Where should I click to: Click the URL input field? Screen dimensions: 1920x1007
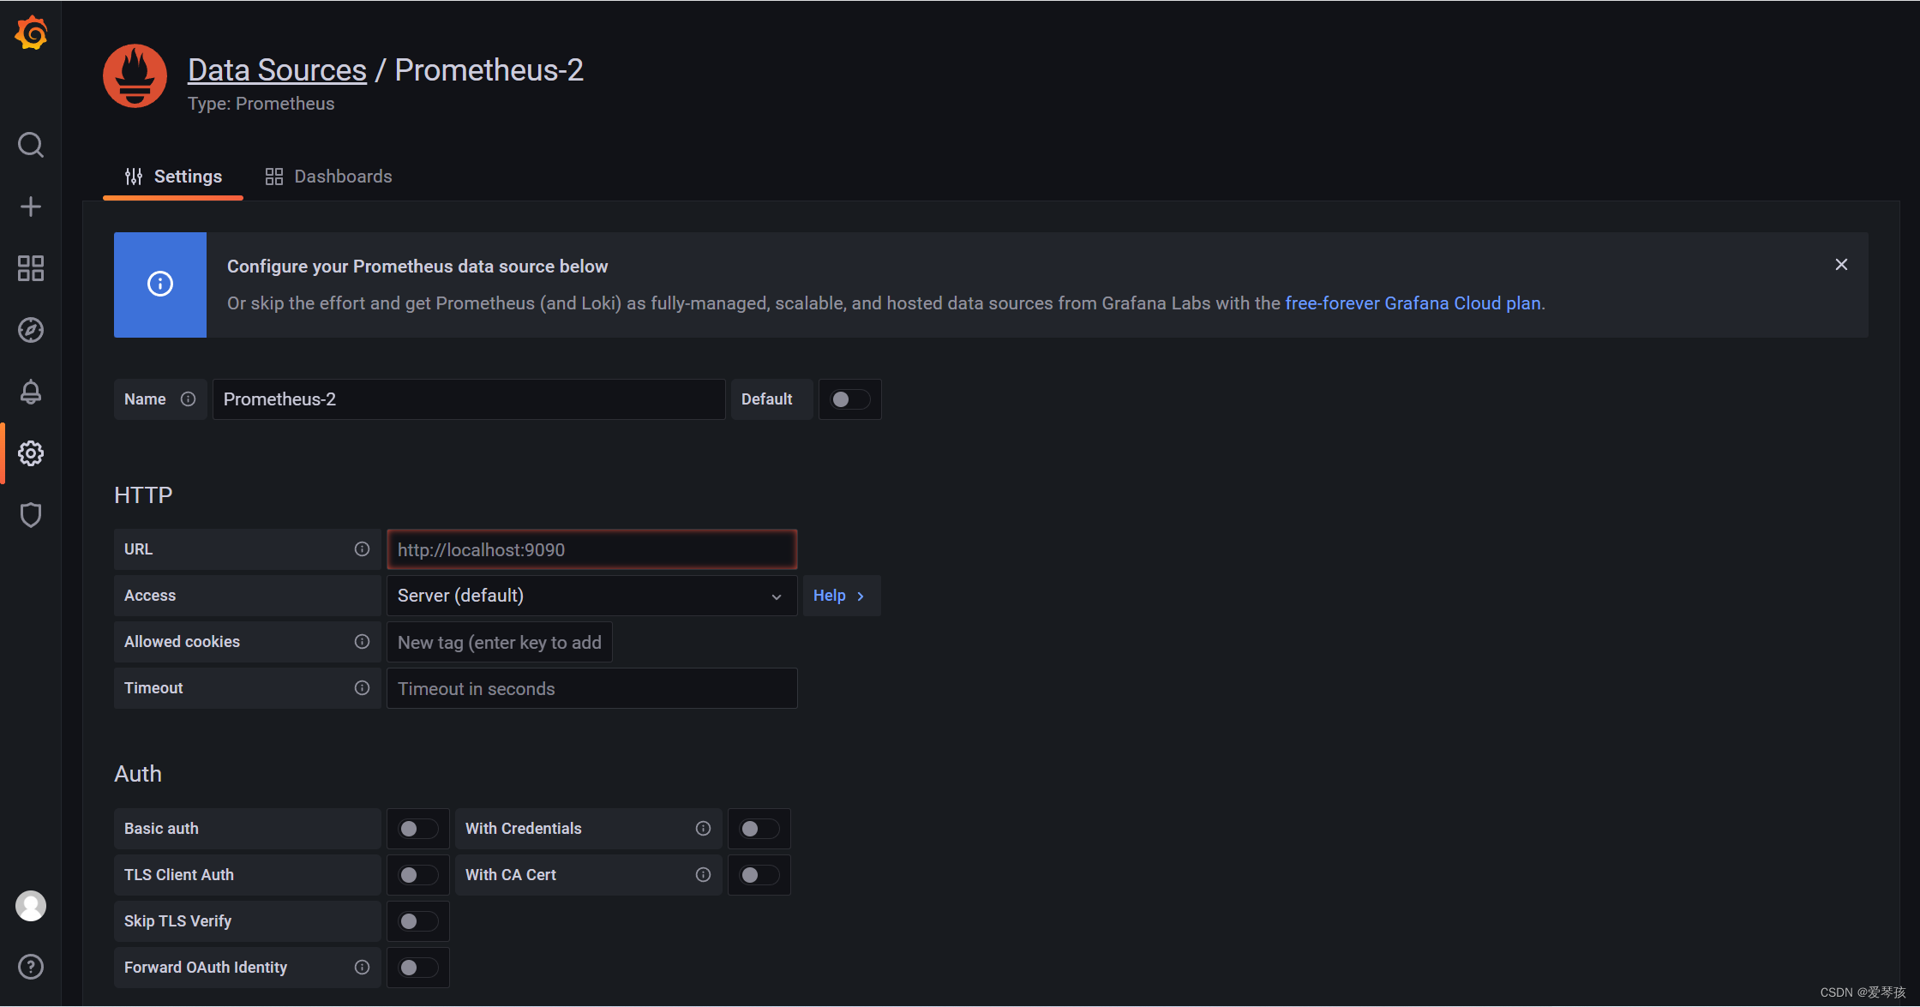tap(591, 549)
